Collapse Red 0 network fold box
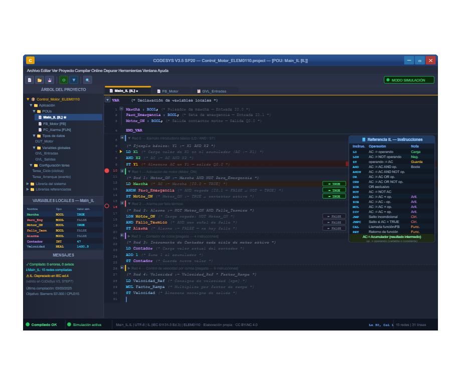461x385 pixels. [x=122, y=137]
